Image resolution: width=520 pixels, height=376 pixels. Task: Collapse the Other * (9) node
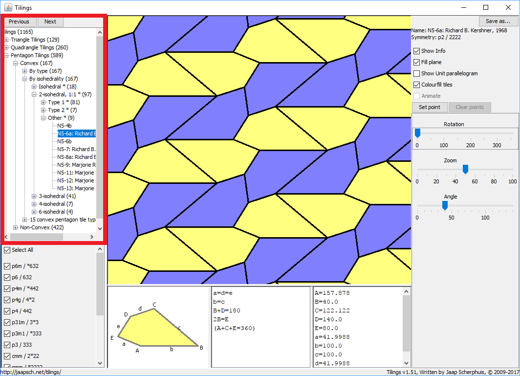(43, 118)
